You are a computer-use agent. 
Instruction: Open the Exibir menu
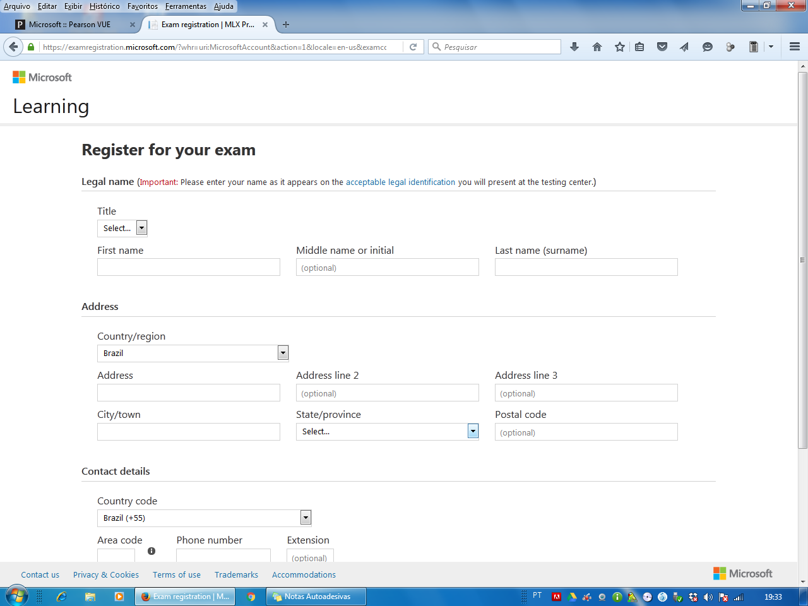[73, 6]
